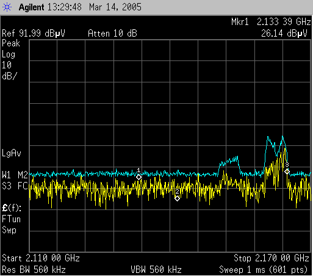Click the Atten 10 dB setting

click(112, 34)
